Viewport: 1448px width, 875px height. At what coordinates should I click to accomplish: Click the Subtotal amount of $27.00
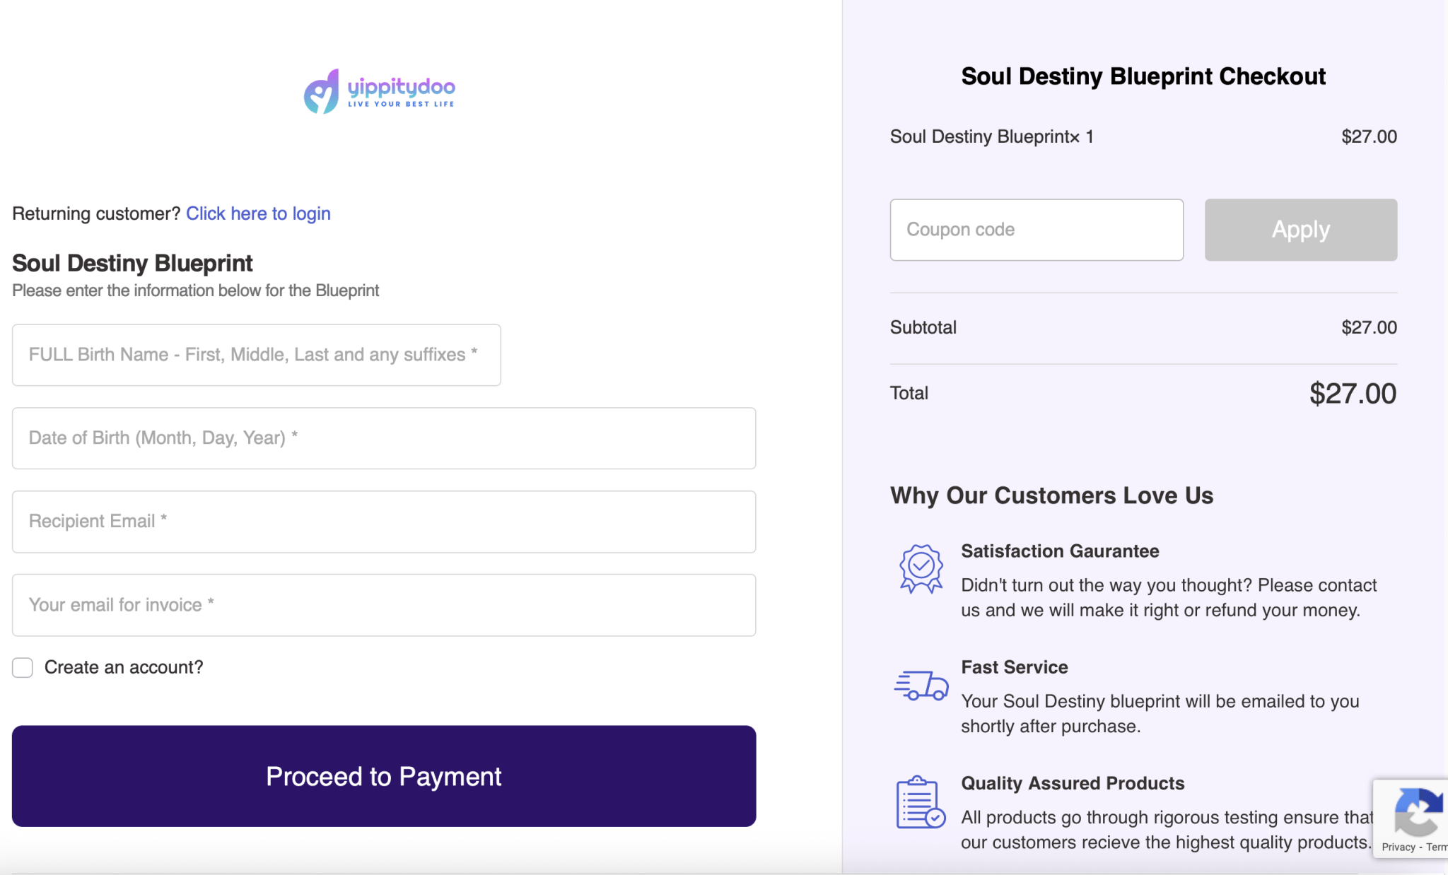click(x=1369, y=327)
